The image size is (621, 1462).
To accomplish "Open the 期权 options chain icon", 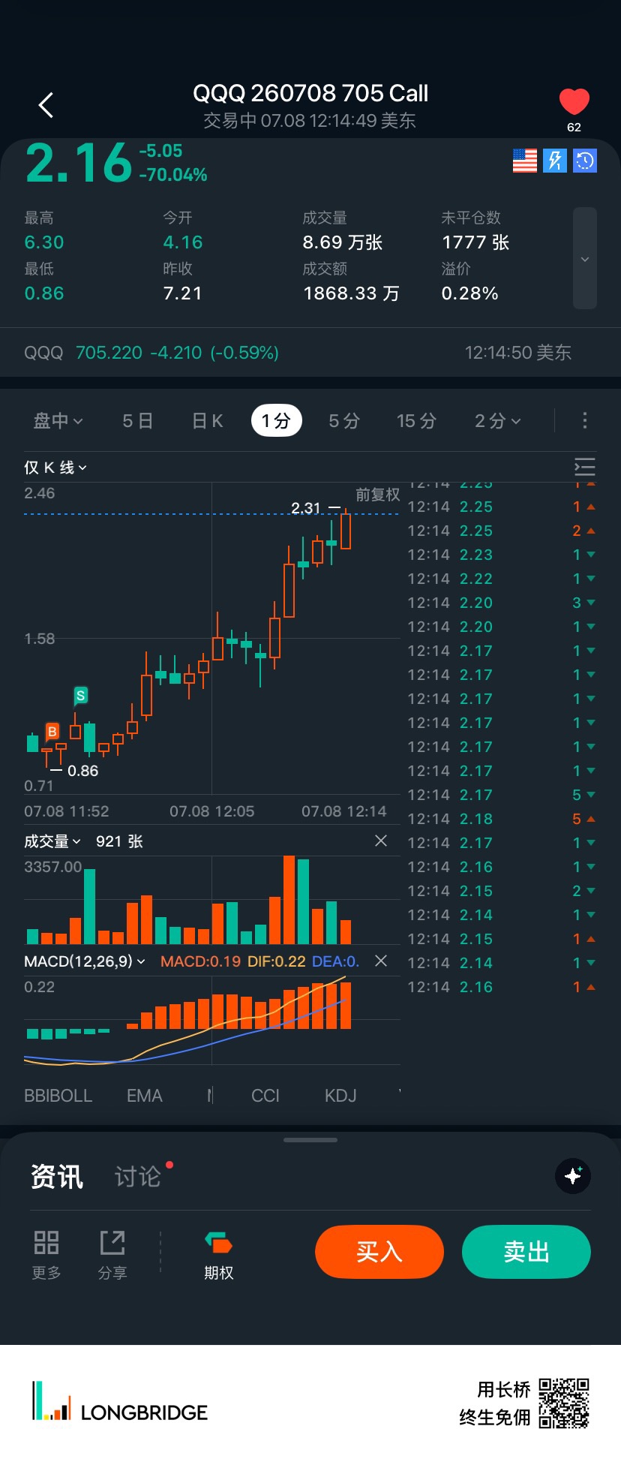I will pyautogui.click(x=219, y=1256).
